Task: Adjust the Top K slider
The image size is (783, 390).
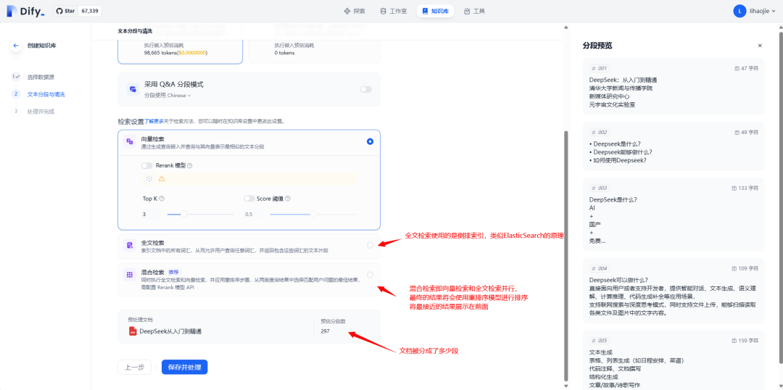Action: (x=200, y=215)
